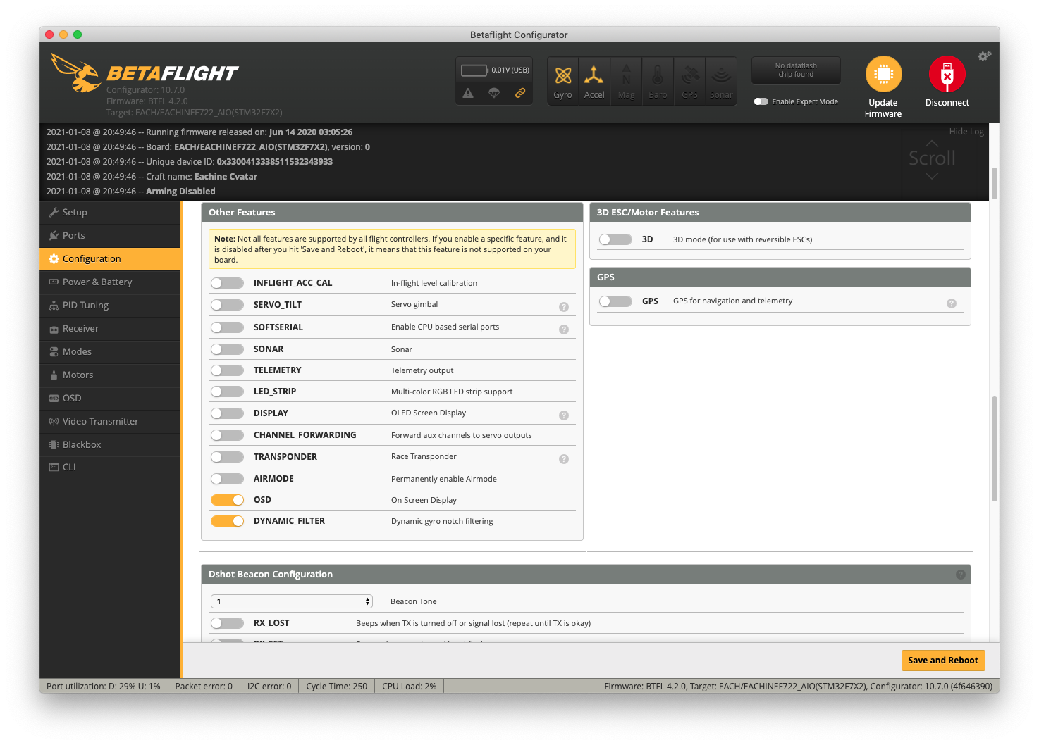
Task: Click the Gyro sensor icon
Action: 562,81
